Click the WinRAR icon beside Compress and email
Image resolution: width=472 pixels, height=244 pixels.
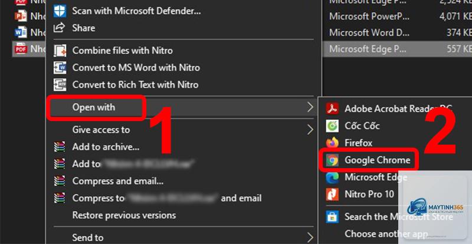point(60,181)
